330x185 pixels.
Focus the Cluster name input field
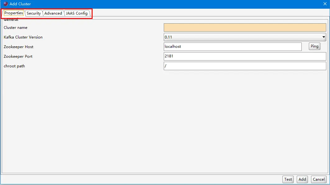pos(245,28)
